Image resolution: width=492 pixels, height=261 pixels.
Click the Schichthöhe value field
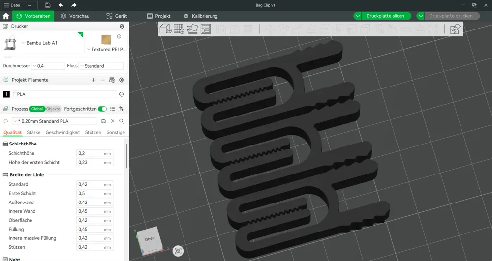[x=94, y=153]
